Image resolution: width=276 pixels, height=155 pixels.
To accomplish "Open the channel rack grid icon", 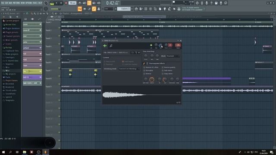I will (x=146, y=9).
